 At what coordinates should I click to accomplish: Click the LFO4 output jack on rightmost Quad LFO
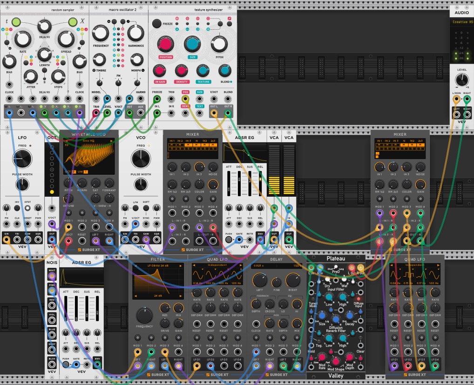435,366
